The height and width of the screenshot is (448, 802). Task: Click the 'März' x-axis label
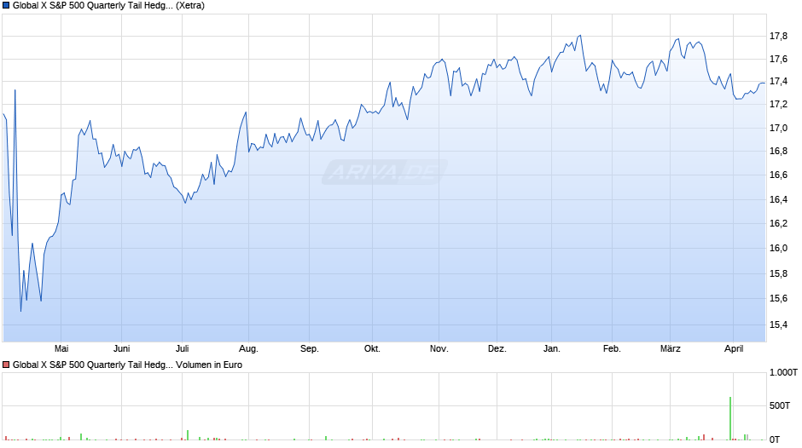670,348
